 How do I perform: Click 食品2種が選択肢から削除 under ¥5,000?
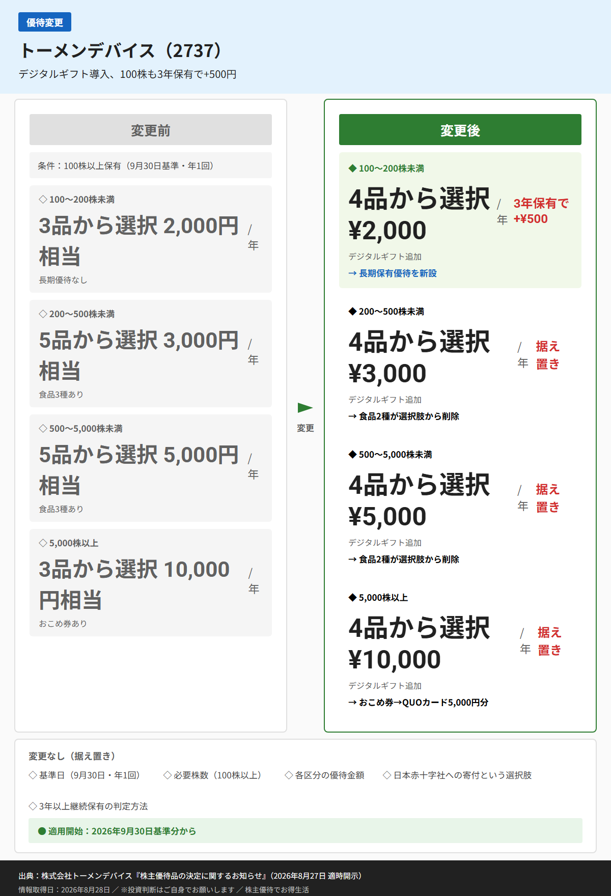point(404,559)
